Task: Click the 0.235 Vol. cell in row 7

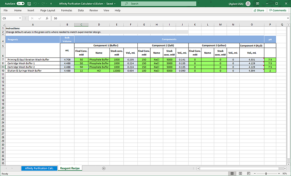Action: click(x=130, y=60)
